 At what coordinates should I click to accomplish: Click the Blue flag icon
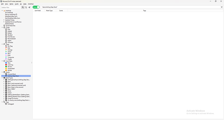coord(6,54)
